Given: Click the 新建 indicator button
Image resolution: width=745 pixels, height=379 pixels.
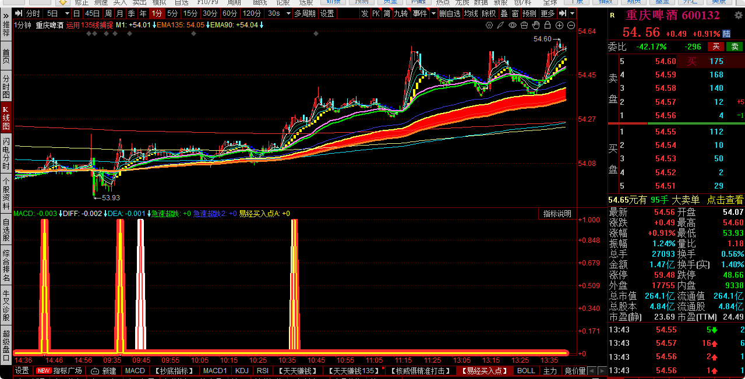Looking at the screenshot, I should coord(104,371).
